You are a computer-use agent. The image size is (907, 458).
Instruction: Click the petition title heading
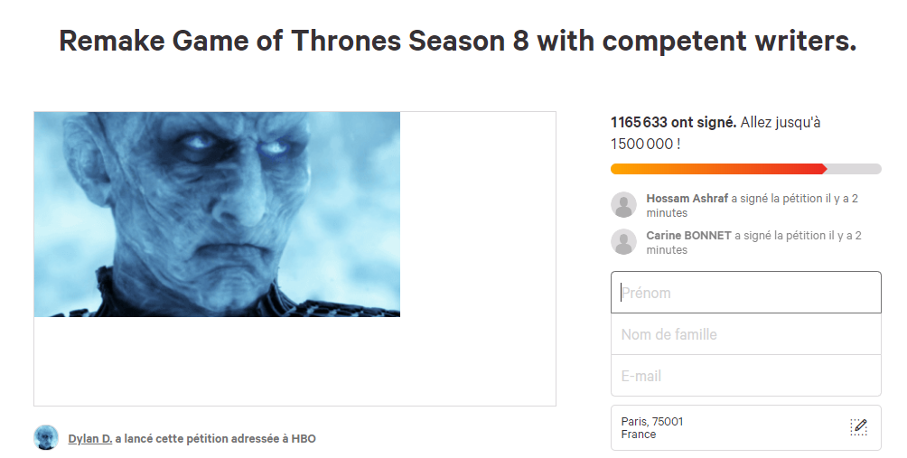tap(457, 42)
